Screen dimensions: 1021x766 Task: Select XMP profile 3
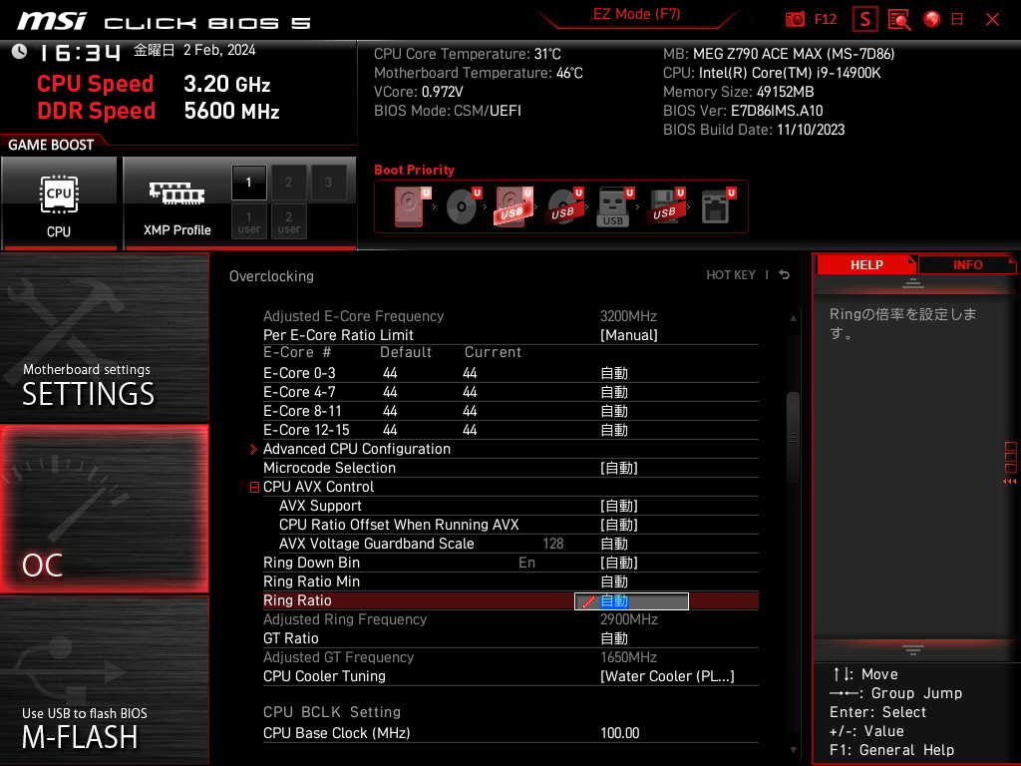[x=328, y=183]
